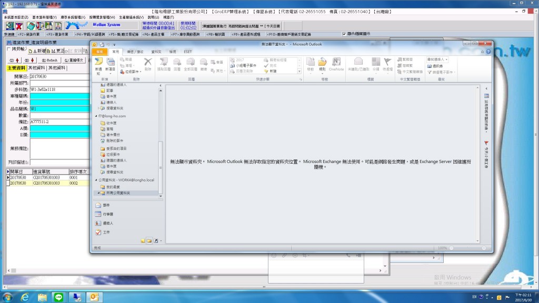Screen dimensions: 539x303
Task: Collapse the f7@long-ho.com mailbox tree
Action: click(96, 116)
